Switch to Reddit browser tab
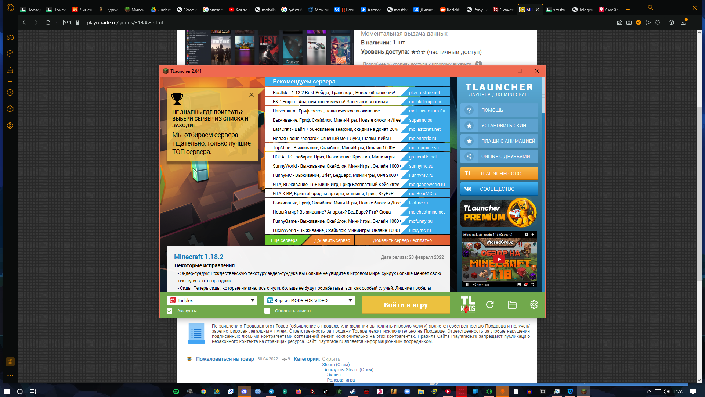The width and height of the screenshot is (705, 397). click(450, 10)
